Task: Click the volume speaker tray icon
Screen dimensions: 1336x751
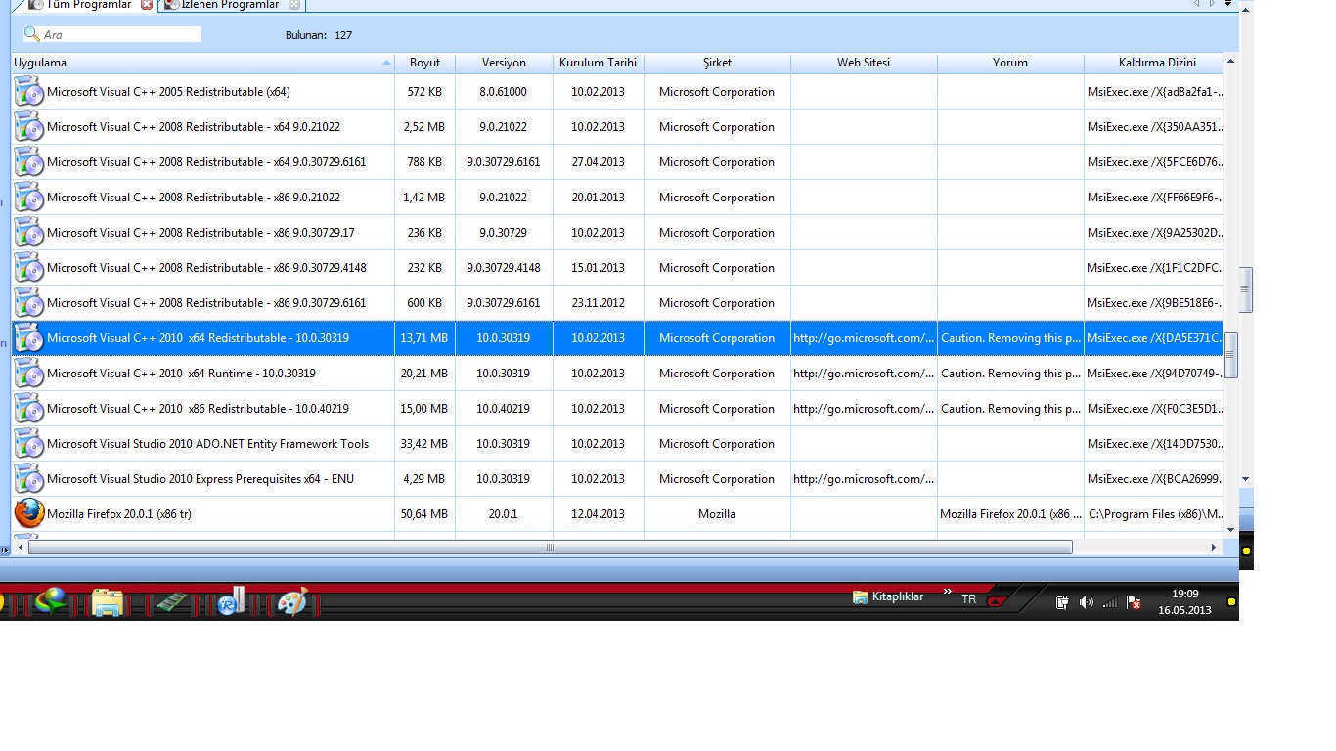Action: point(1086,602)
